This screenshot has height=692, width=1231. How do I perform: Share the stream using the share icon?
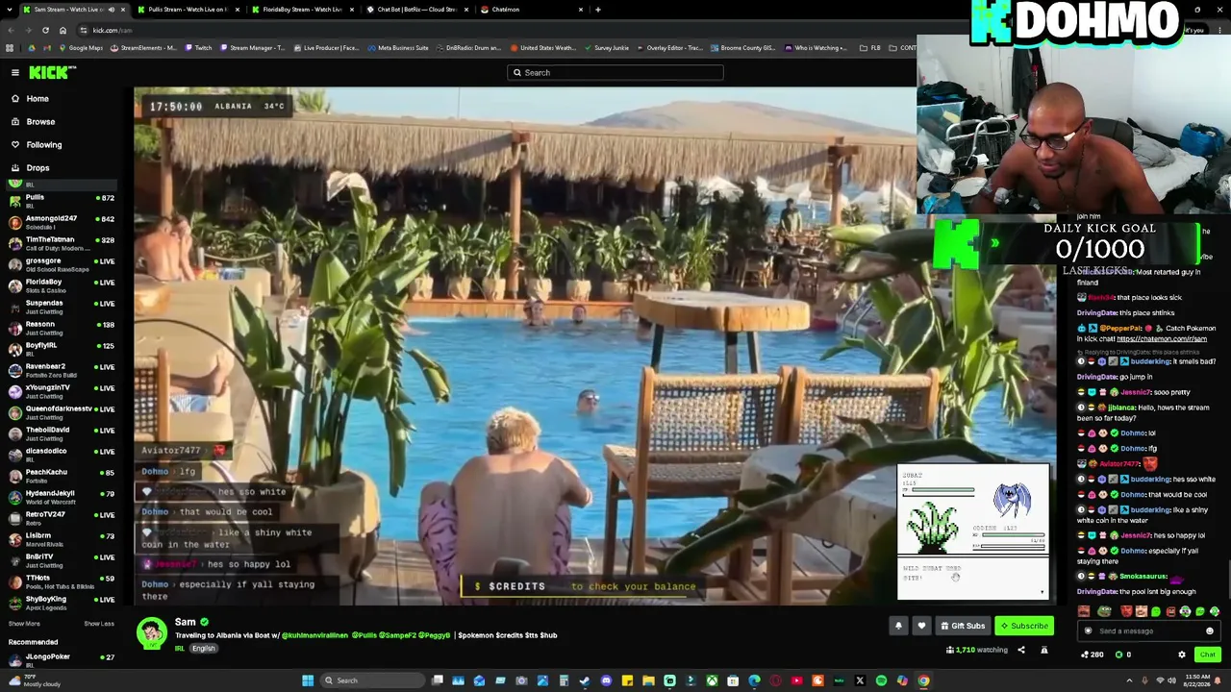pos(1021,651)
